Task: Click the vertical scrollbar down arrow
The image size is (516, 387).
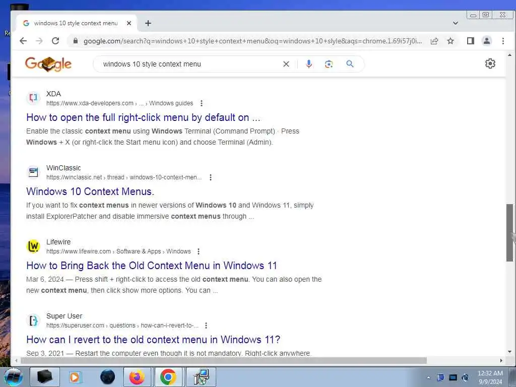Action: pos(509,352)
